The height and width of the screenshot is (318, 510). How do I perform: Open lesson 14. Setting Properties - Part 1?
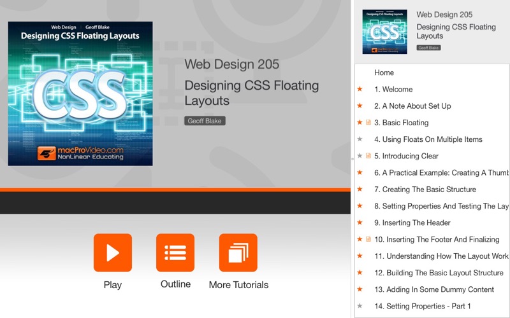pyautogui.click(x=422, y=307)
